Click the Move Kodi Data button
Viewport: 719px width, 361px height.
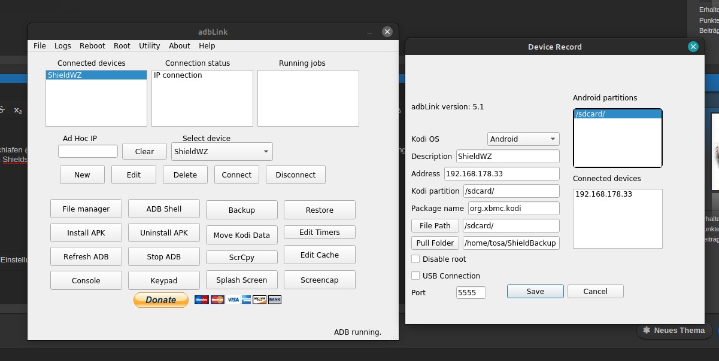[242, 235]
